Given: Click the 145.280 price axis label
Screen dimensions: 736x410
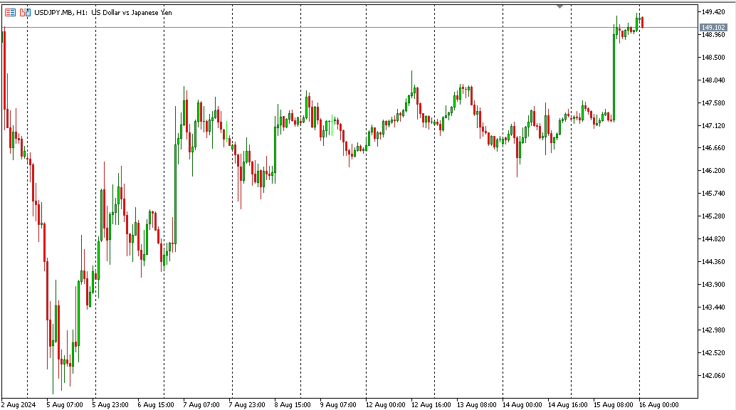Looking at the screenshot, I should pos(713,216).
